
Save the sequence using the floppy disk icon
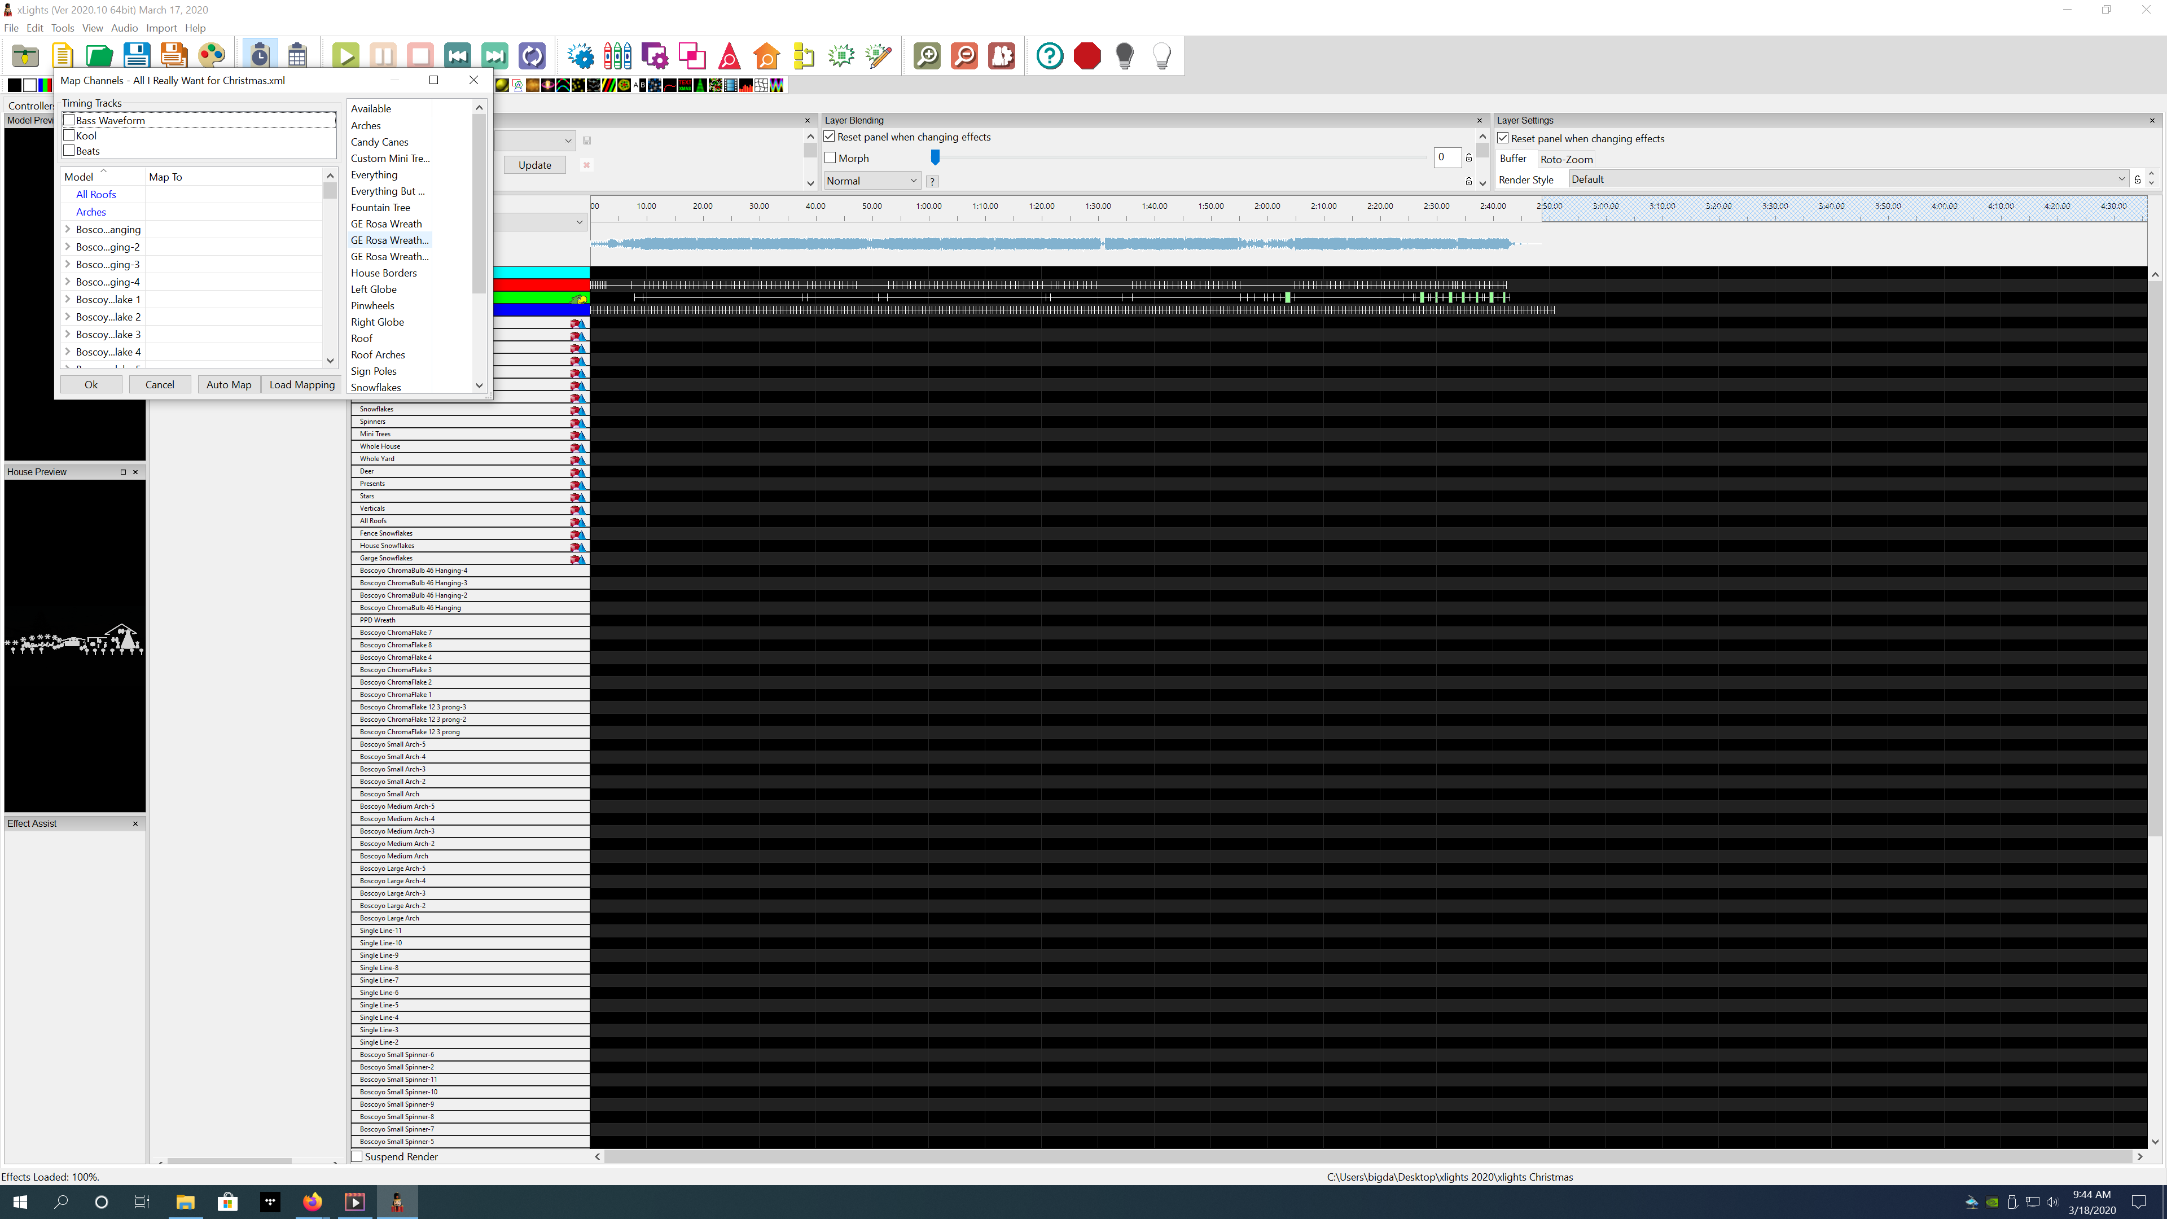click(x=136, y=55)
